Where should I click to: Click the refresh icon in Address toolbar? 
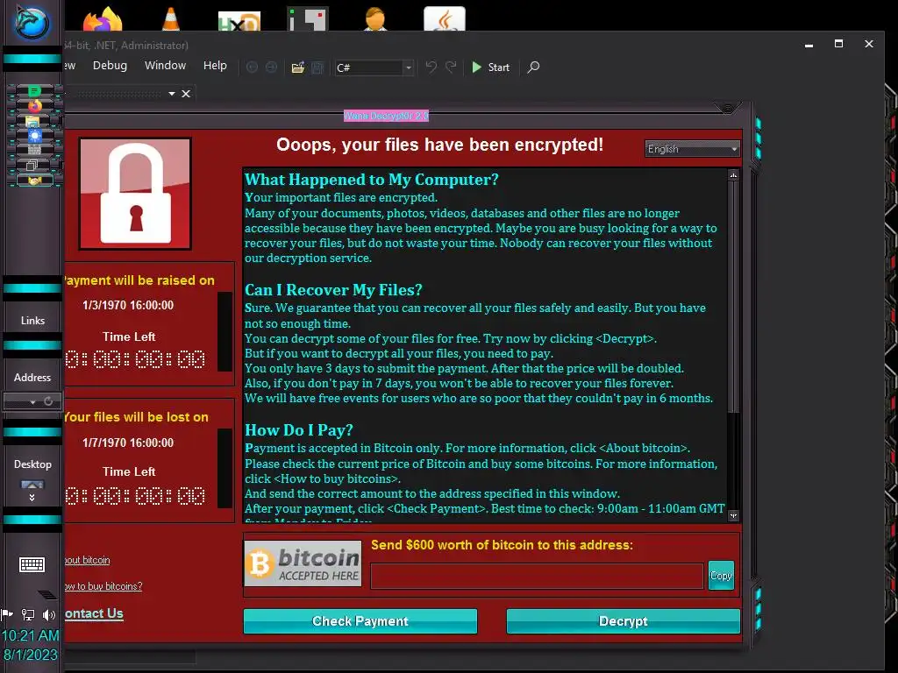click(x=48, y=401)
